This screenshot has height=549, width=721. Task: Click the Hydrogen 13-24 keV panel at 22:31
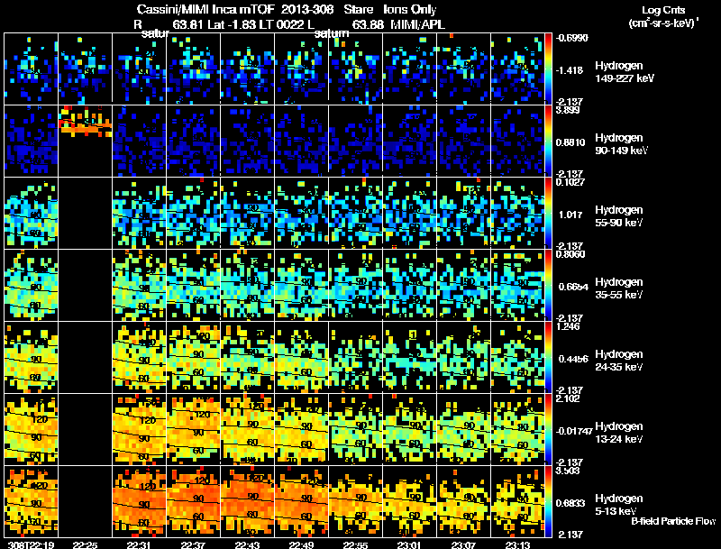pyautogui.click(x=140, y=429)
